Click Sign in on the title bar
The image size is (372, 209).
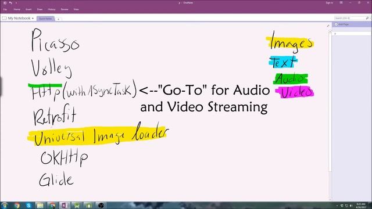pyautogui.click(x=330, y=3)
